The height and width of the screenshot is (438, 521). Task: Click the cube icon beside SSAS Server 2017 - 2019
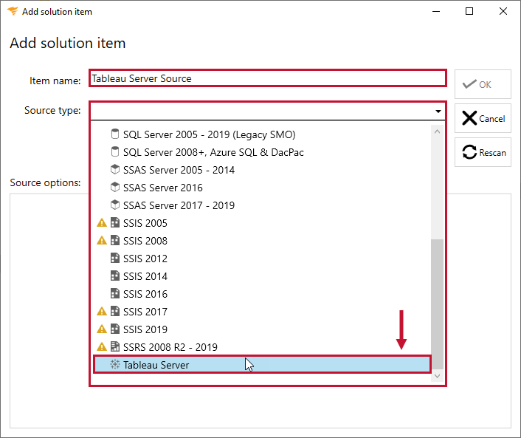tap(115, 205)
